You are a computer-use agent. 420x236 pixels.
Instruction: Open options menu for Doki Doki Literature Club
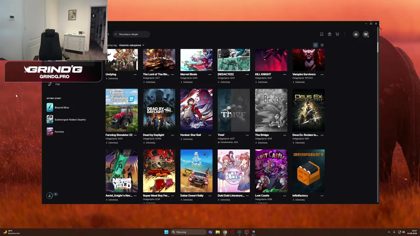tap(247, 196)
